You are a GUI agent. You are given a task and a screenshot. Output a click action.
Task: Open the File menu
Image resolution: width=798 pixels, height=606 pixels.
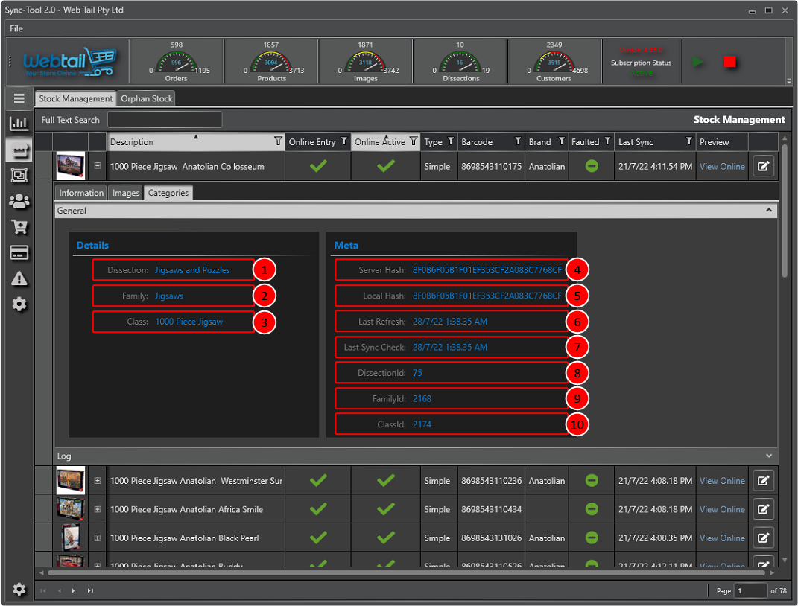pyautogui.click(x=16, y=28)
